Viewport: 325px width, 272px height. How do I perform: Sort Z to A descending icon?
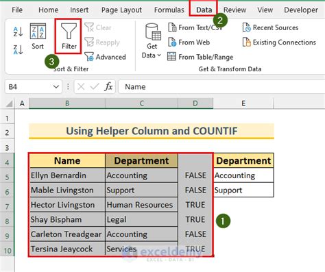(18, 49)
